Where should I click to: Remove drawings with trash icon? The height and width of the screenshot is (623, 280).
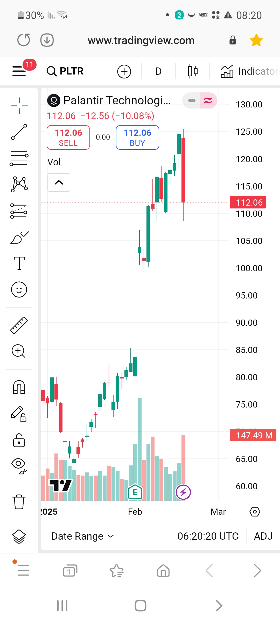click(x=19, y=502)
